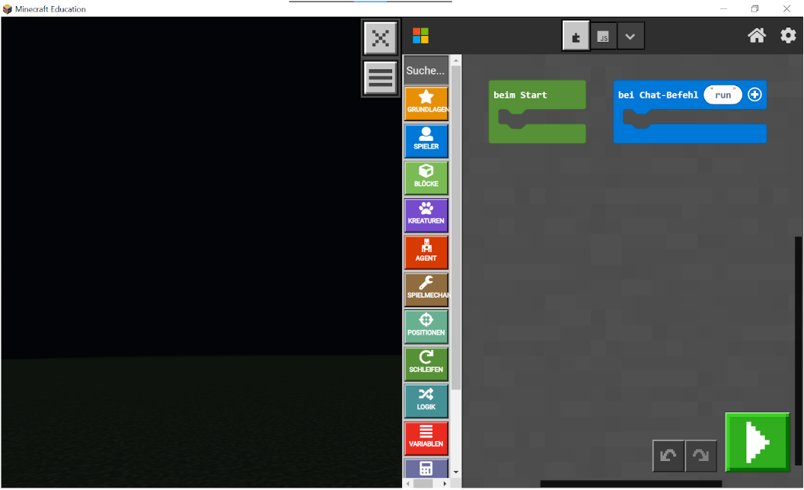This screenshot has height=490, width=804.
Task: Open the Kreaturen category
Action: tap(426, 215)
